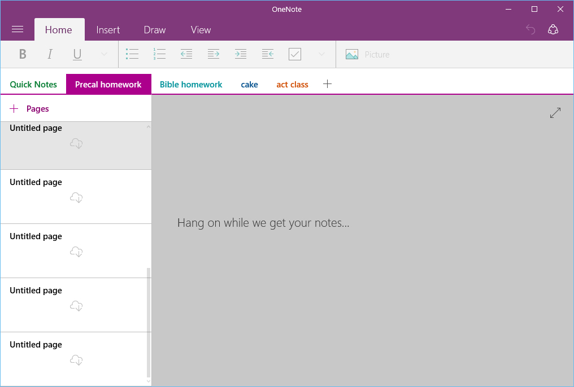Image resolution: width=574 pixels, height=387 pixels.
Task: Open the share notebook icon
Action: click(553, 29)
